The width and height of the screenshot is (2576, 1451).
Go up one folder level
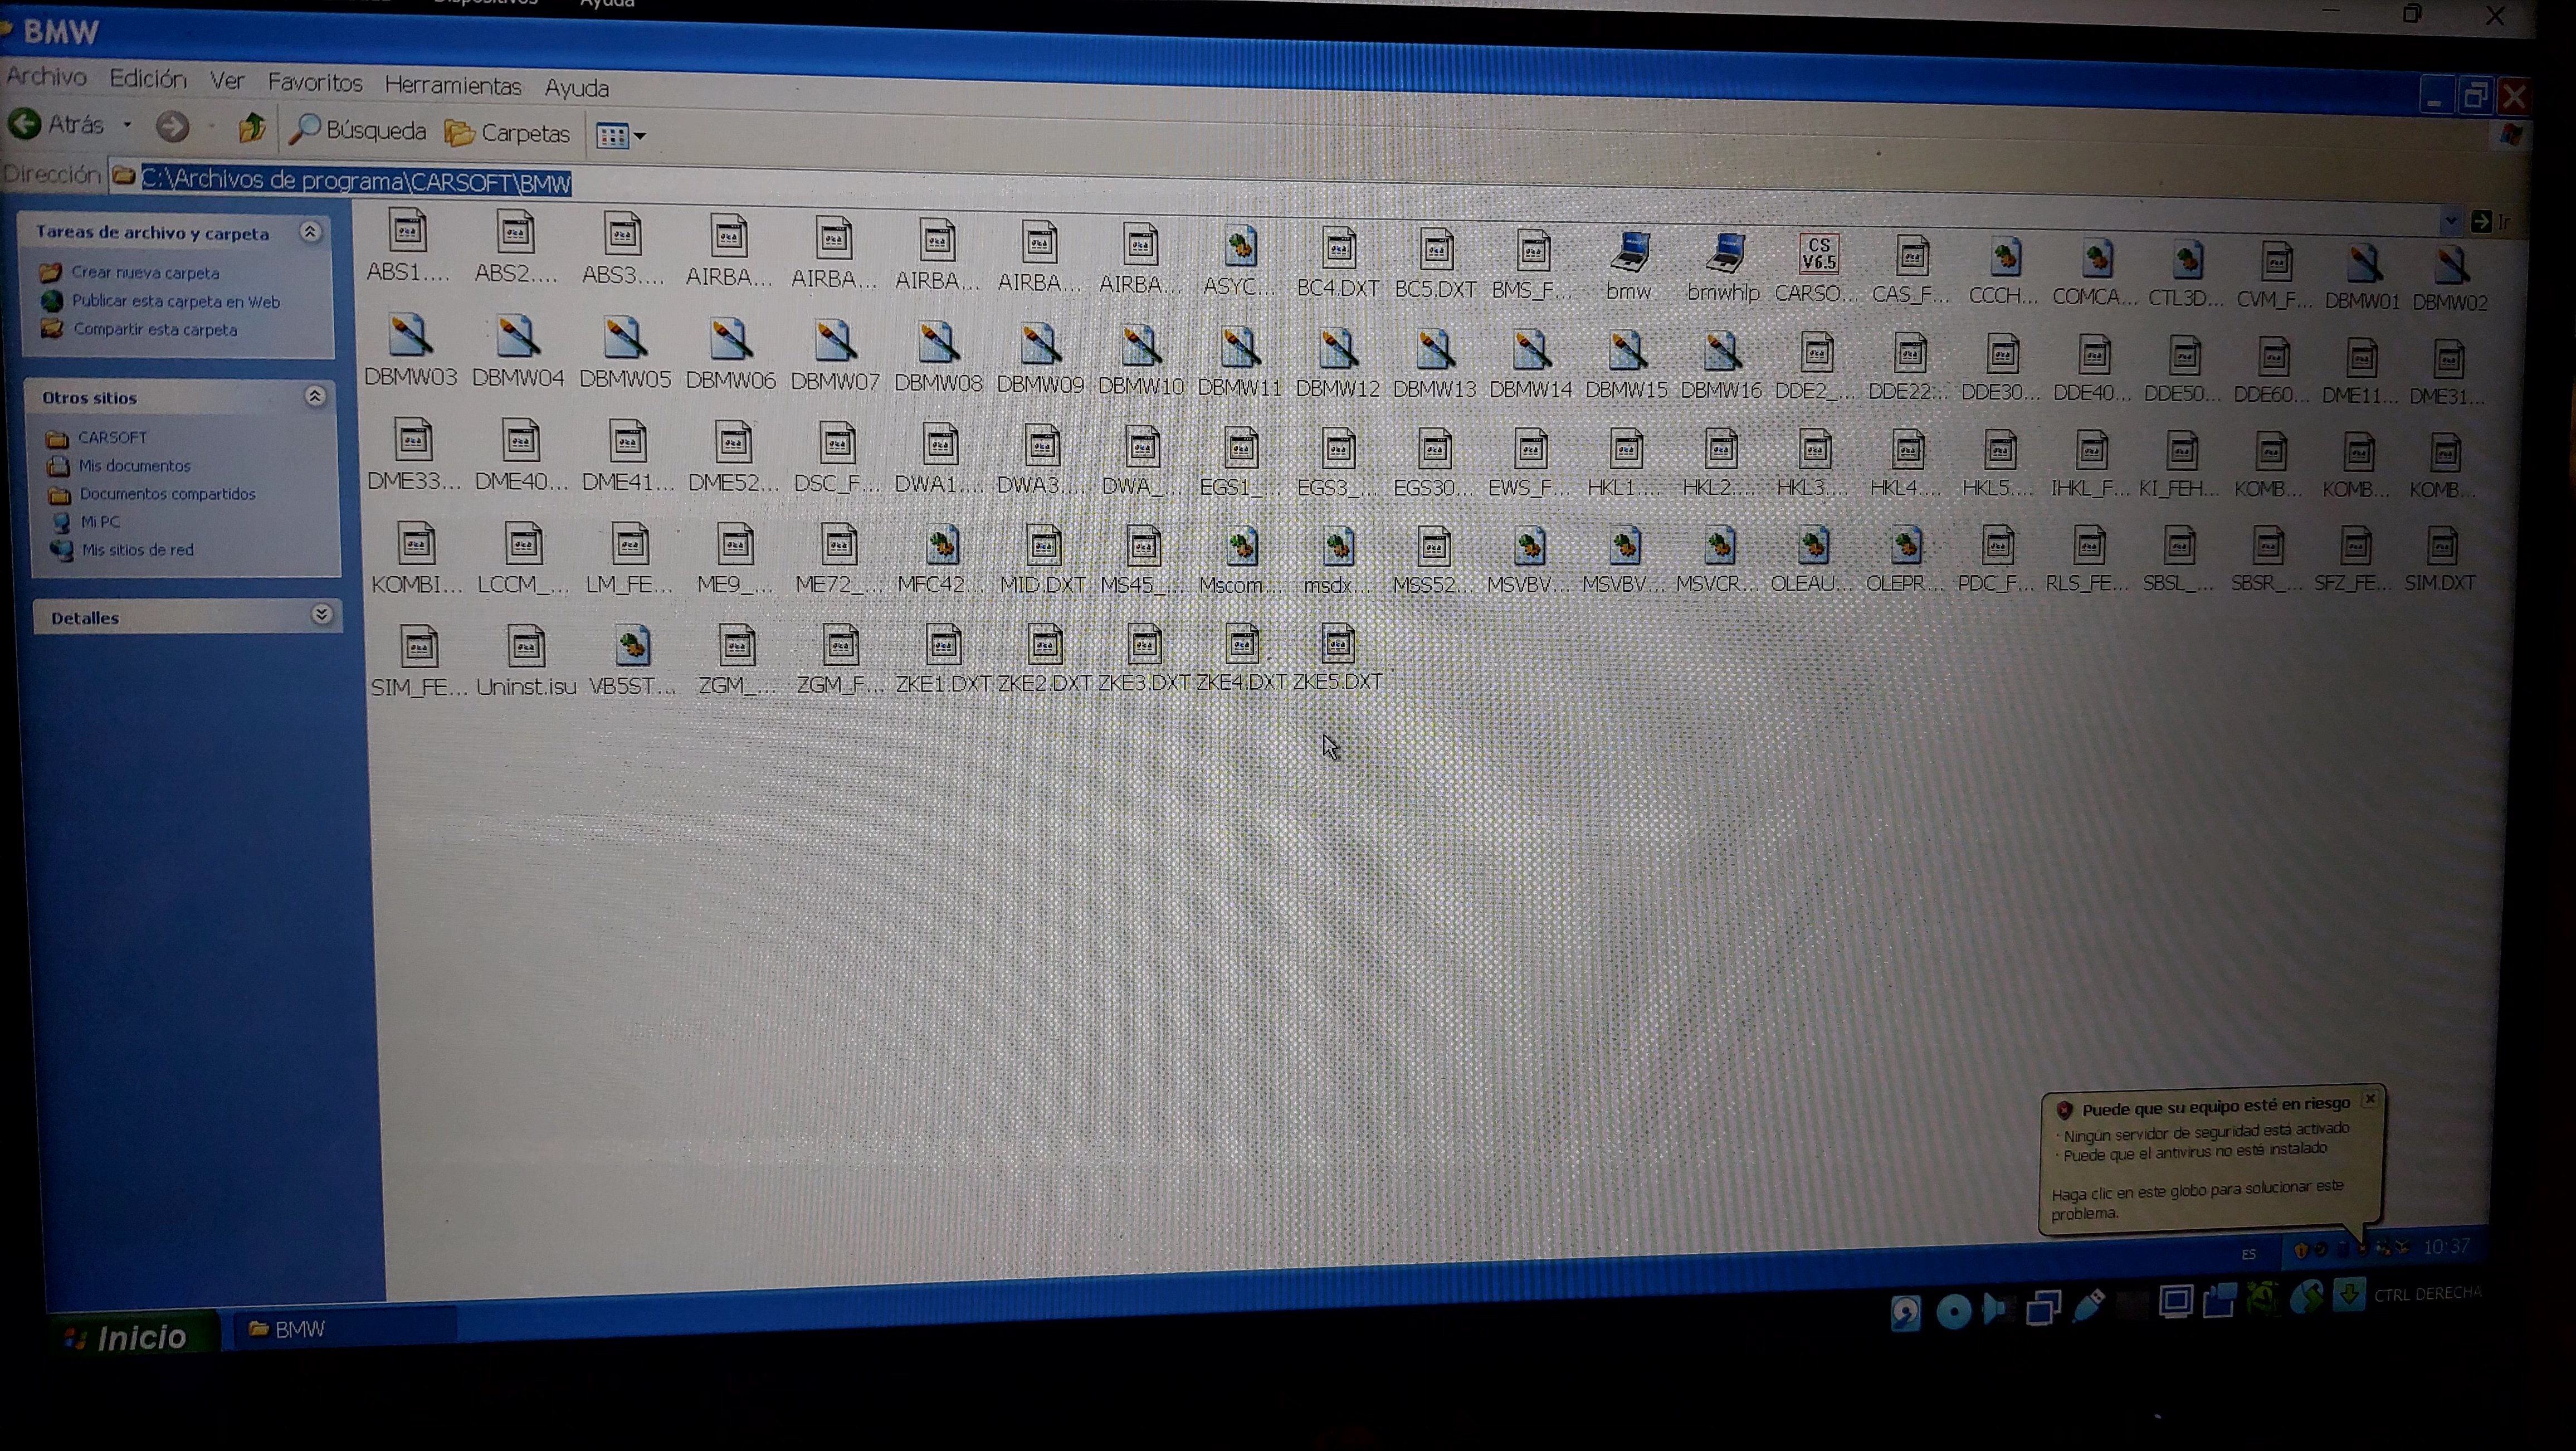click(x=251, y=128)
